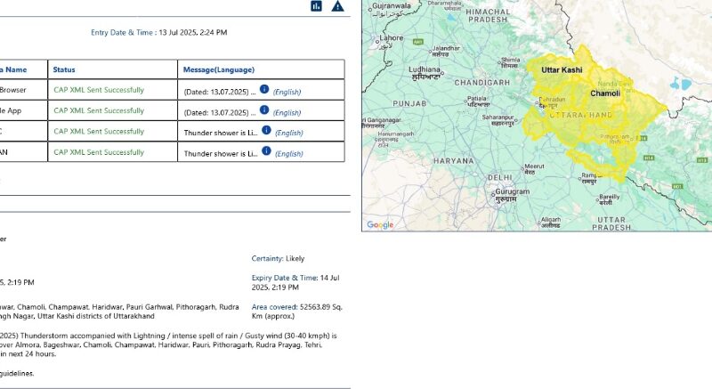Open the English link in App row

(x=287, y=113)
